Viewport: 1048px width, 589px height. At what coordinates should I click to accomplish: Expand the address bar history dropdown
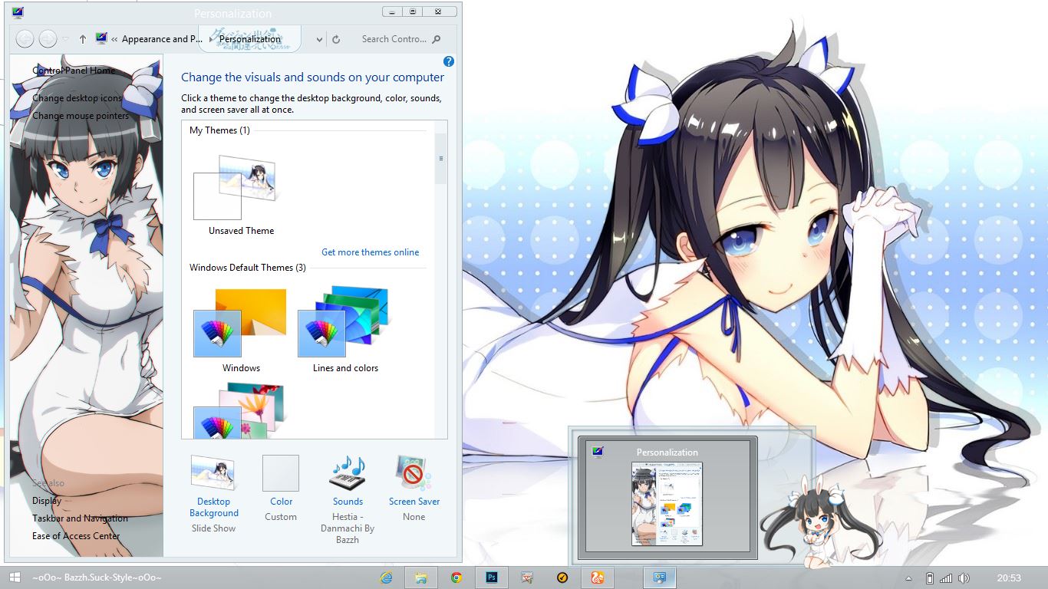320,39
